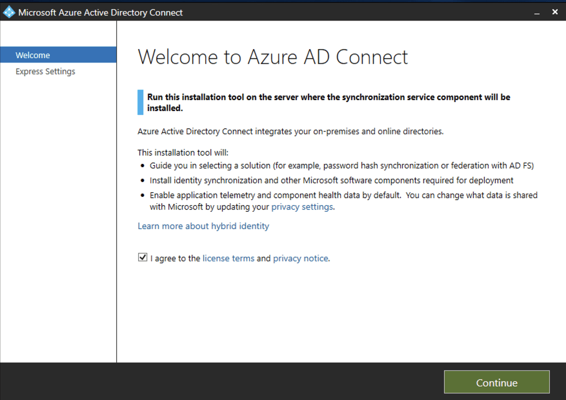Uncheck the license agreement checkbox
Viewport: 566px width, 400px height.
point(143,258)
